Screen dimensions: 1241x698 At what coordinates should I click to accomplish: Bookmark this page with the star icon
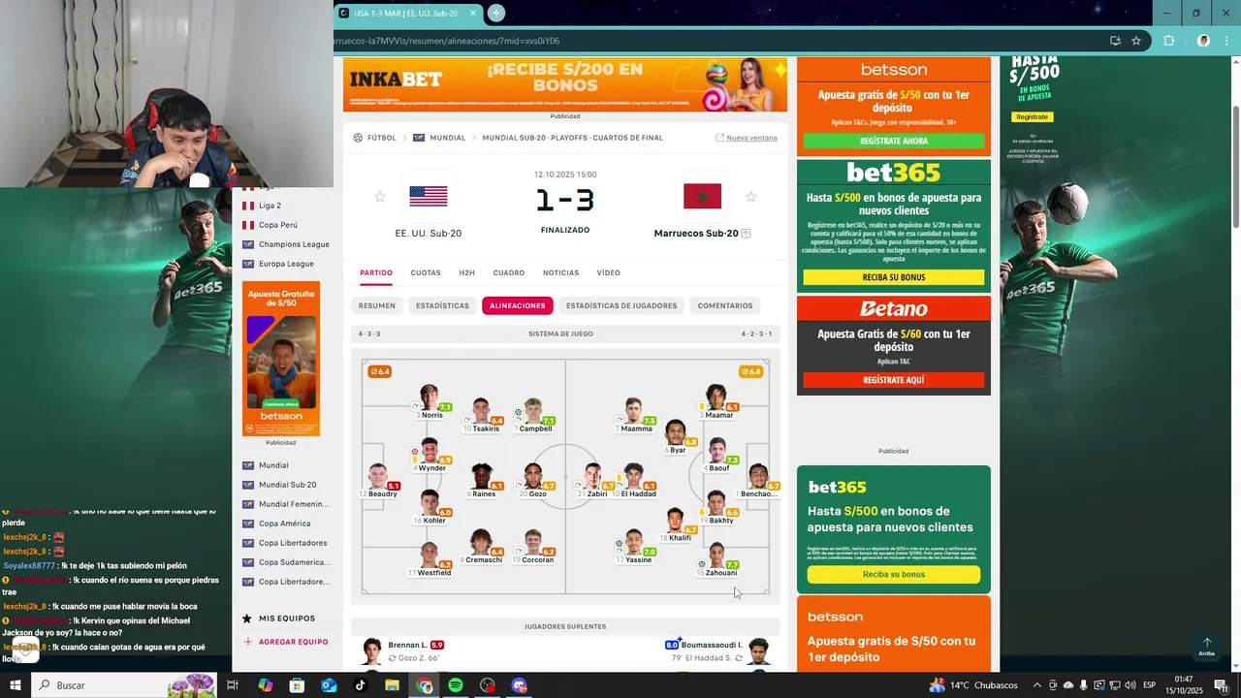tap(1136, 41)
